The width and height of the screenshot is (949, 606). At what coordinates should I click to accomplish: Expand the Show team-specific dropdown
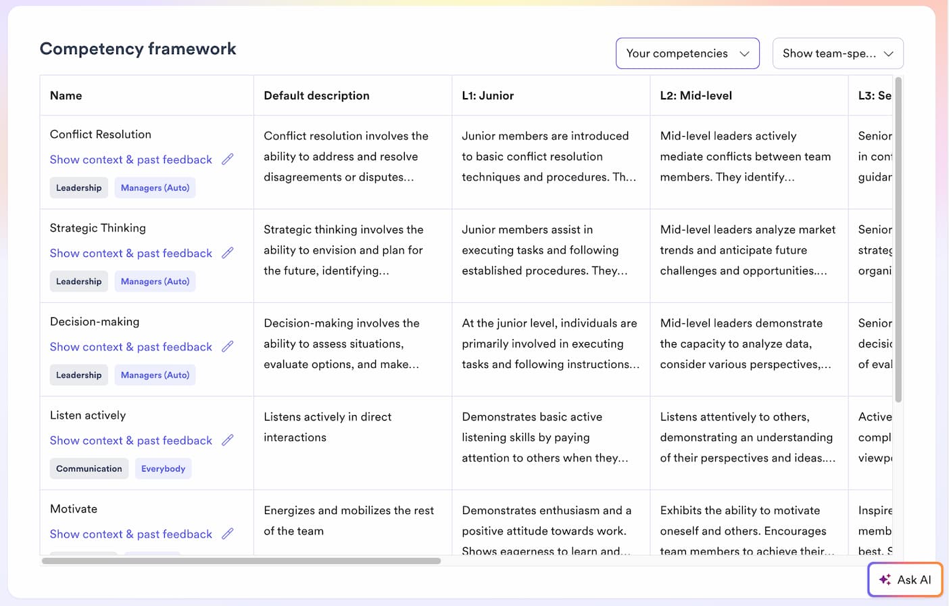tap(837, 53)
